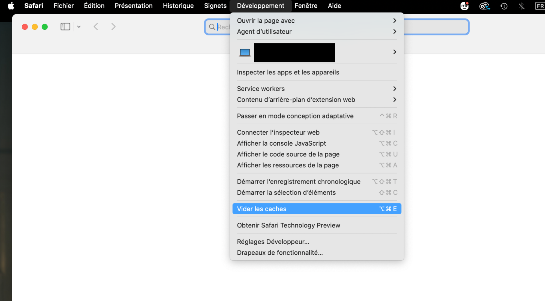
Task: Expand Agent d'utilisateur submenu
Action: (317, 31)
